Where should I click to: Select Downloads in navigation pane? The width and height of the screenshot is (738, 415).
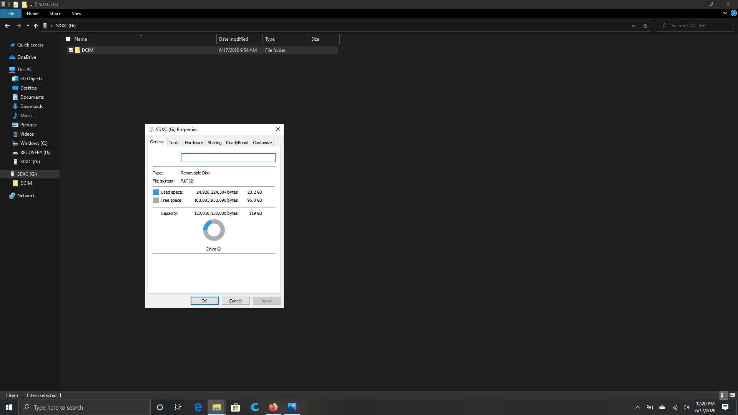click(32, 106)
